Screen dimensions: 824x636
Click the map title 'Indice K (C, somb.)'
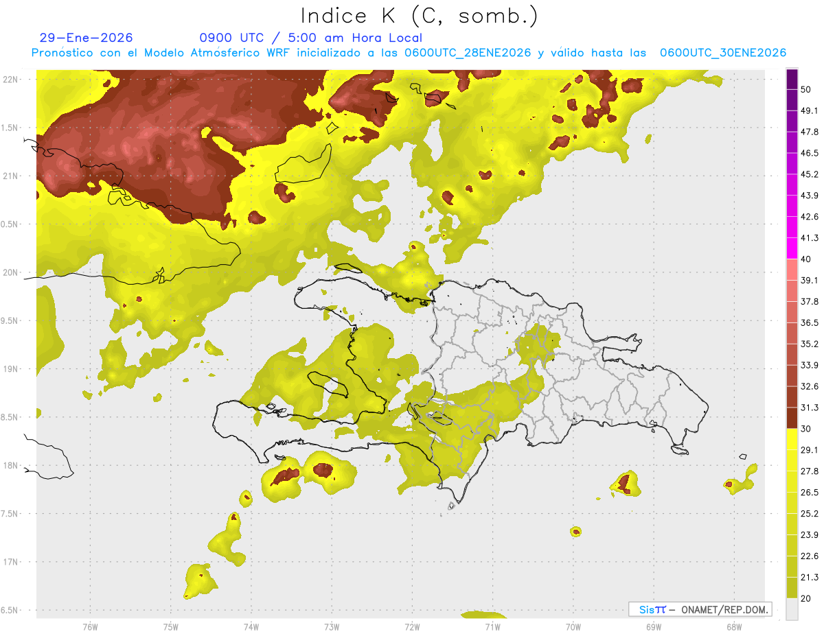[x=419, y=16]
